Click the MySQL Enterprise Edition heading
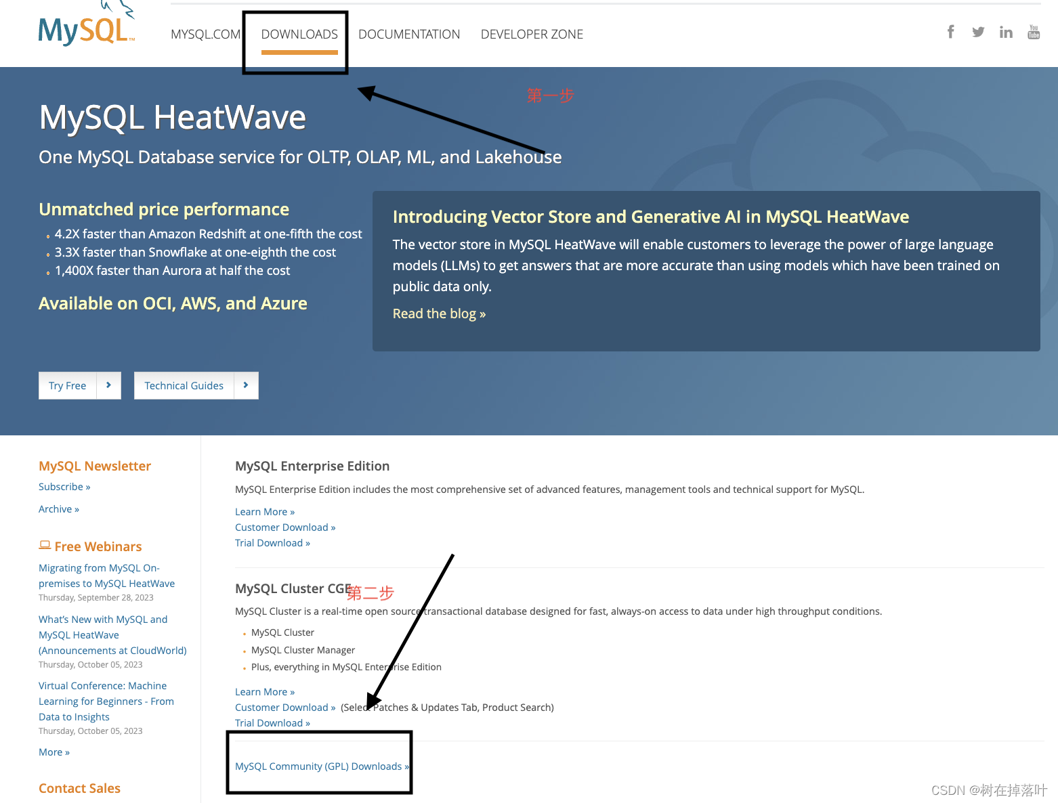The image size is (1058, 803). 312,466
